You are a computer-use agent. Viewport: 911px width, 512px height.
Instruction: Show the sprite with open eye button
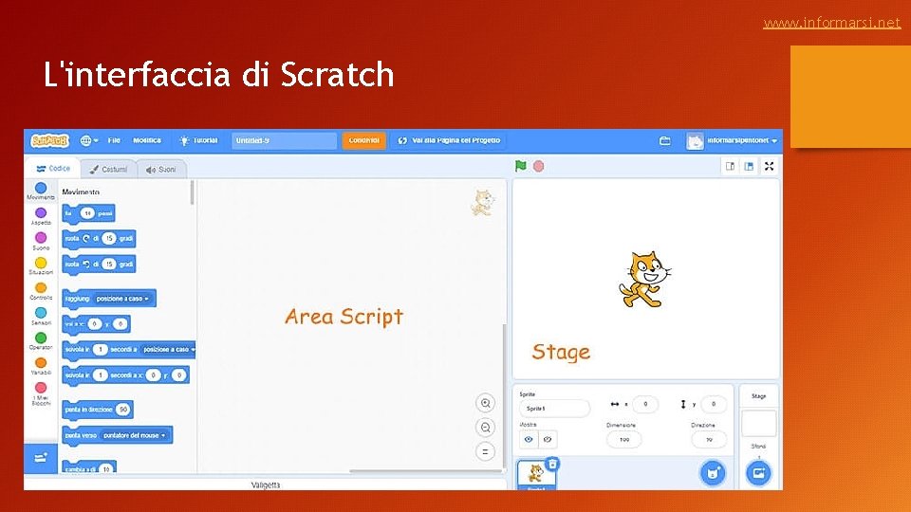pyautogui.click(x=529, y=439)
